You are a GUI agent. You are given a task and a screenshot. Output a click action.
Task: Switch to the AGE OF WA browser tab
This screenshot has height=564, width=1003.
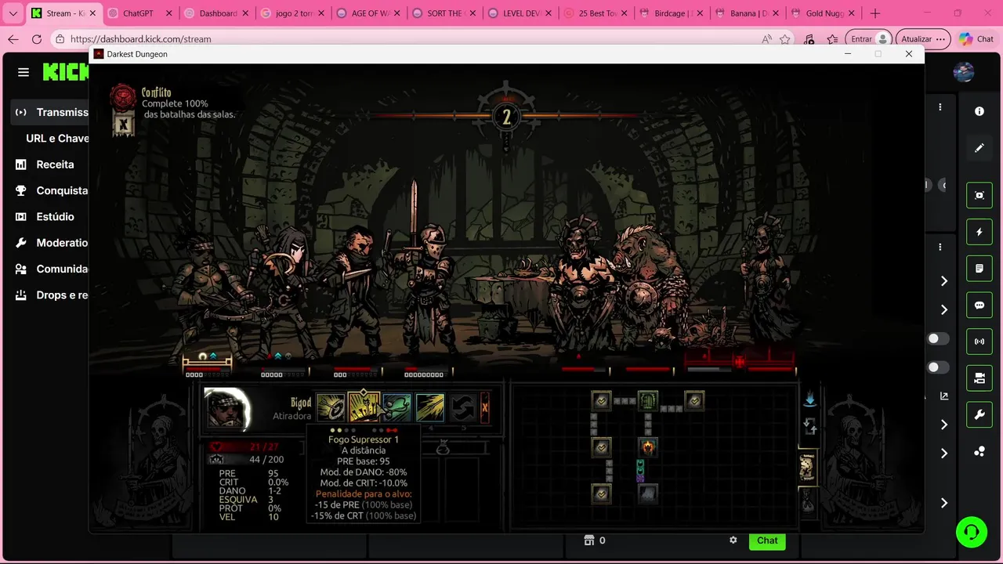pos(368,13)
